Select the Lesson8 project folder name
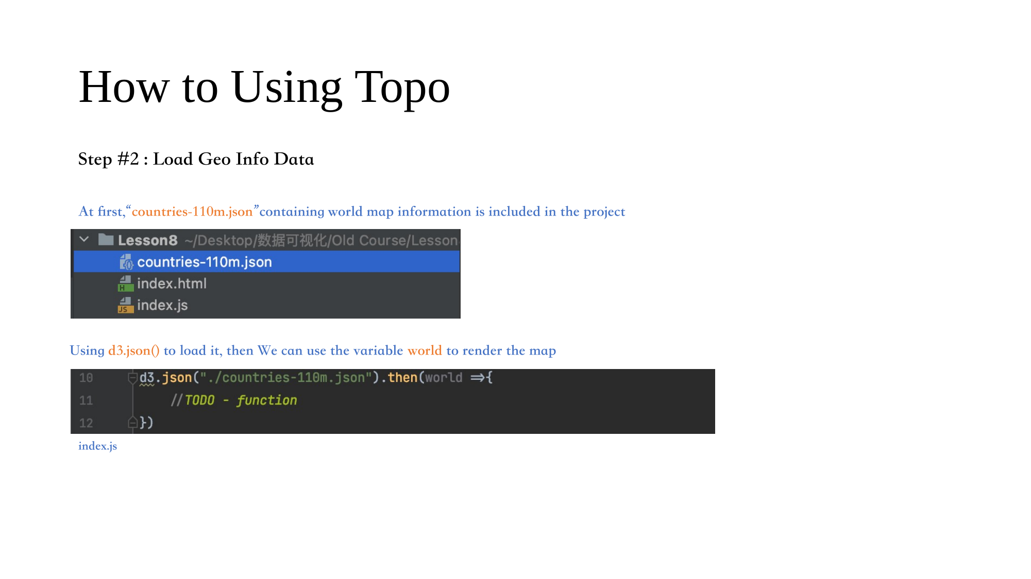The width and height of the screenshot is (1031, 579). [148, 240]
